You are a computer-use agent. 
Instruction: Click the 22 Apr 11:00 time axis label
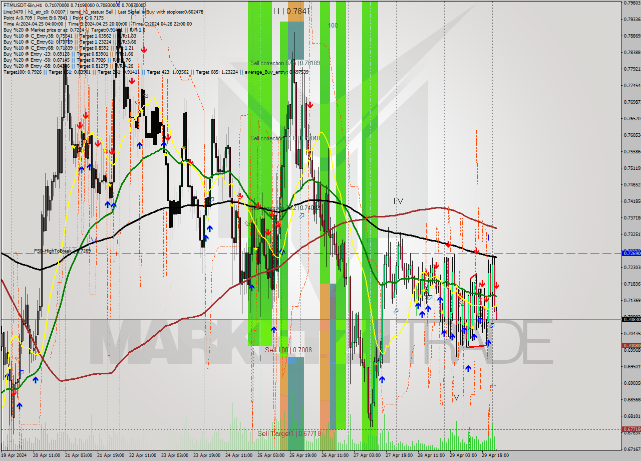coord(143,455)
